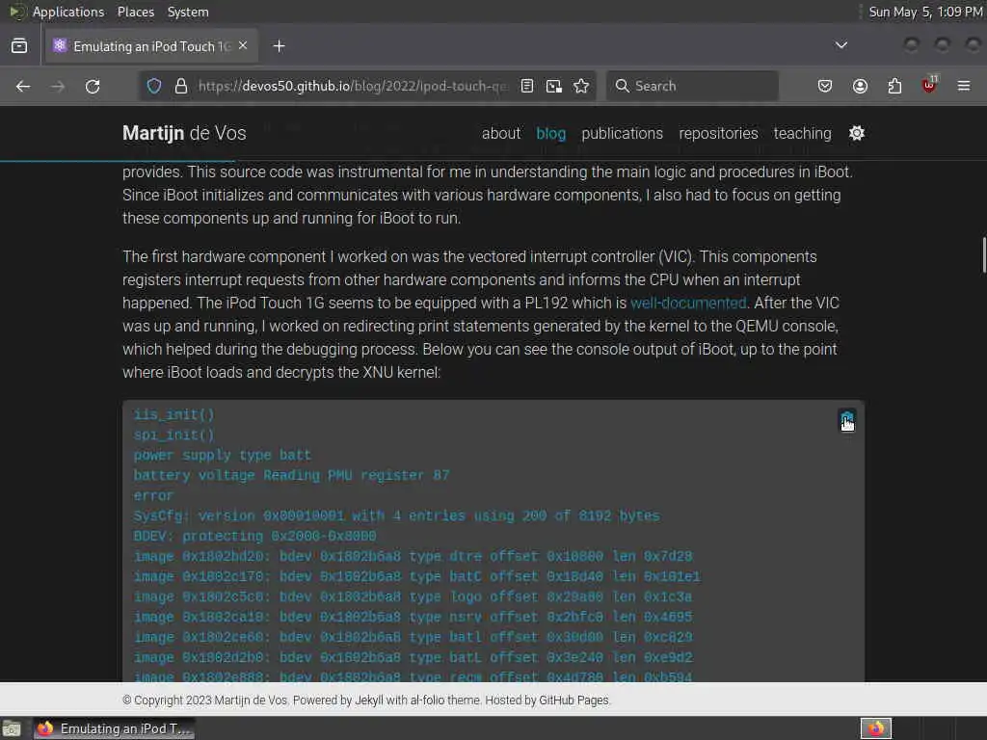Screen dimensions: 987x740
Task: Open the Places menu
Action: [x=136, y=12]
